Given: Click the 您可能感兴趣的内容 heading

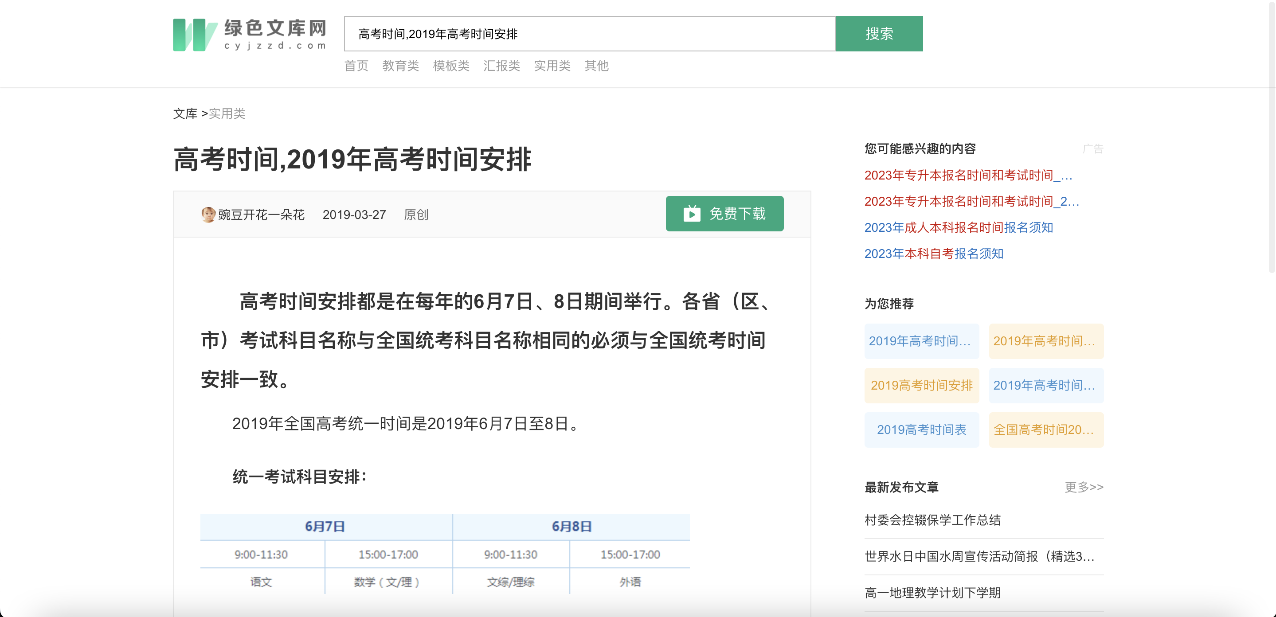Looking at the screenshot, I should click(x=920, y=148).
